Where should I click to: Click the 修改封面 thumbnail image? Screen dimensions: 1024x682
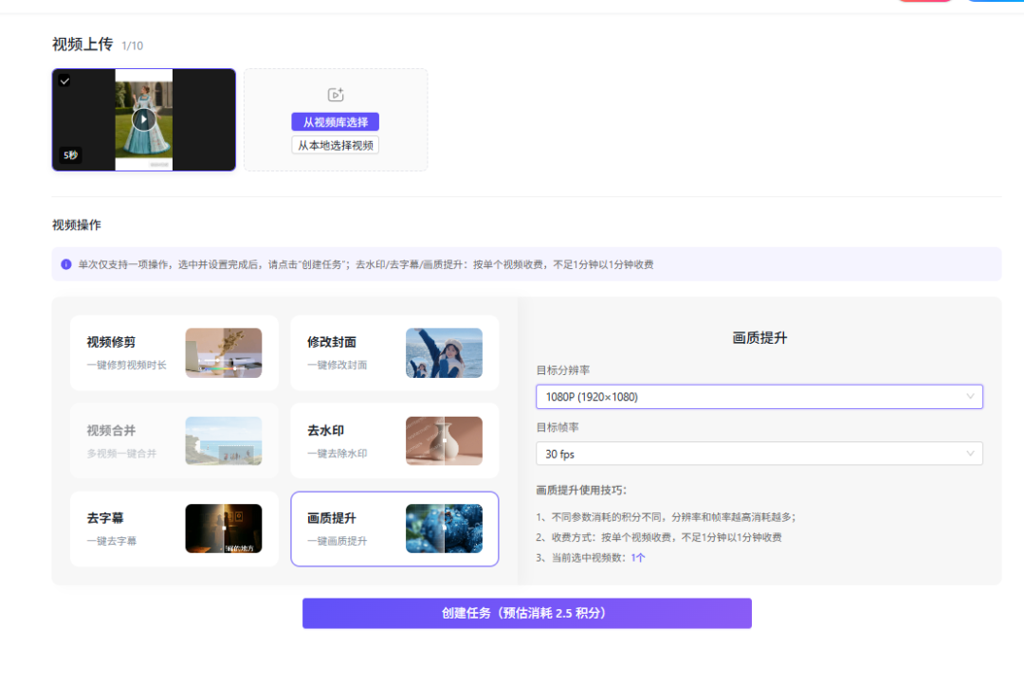pos(444,353)
